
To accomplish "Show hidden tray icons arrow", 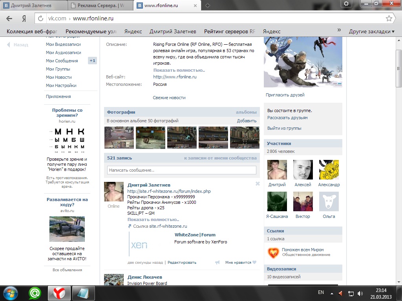I will [332, 294].
